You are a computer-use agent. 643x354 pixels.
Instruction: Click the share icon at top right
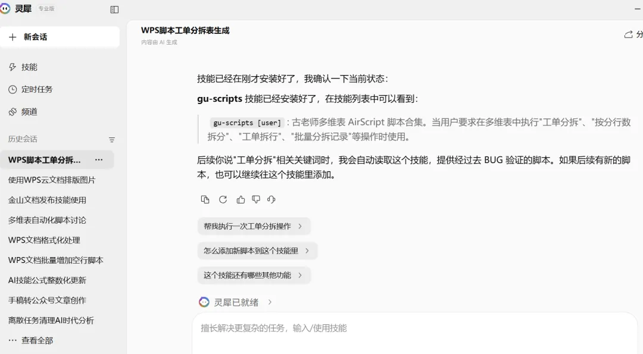628,35
